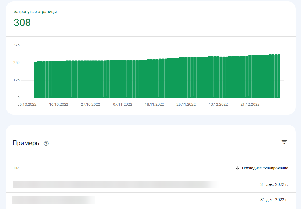
Task: Click the 18.11.2022 axis label
Action: coord(154,104)
